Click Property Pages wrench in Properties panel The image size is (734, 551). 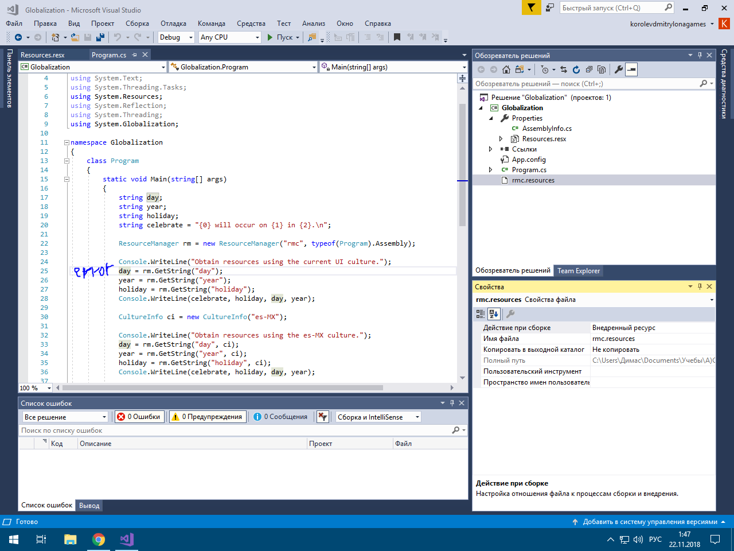pyautogui.click(x=510, y=314)
